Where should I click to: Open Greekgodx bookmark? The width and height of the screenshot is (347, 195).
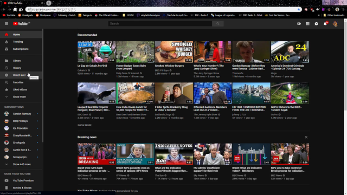25,15
